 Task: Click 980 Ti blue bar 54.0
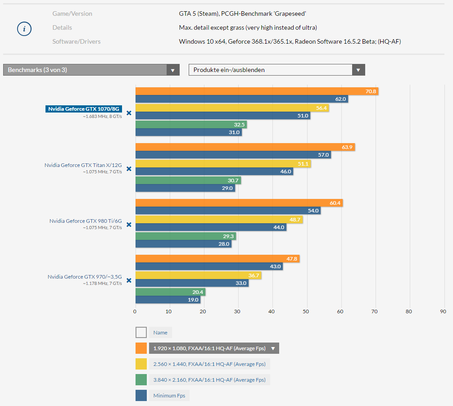tap(228, 211)
